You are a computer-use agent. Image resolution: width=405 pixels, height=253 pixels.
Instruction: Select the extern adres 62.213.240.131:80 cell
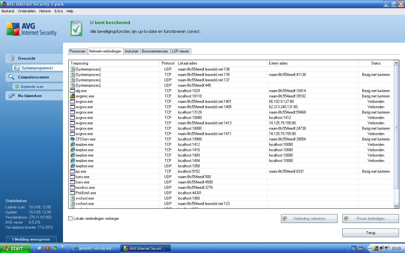coord(313,107)
